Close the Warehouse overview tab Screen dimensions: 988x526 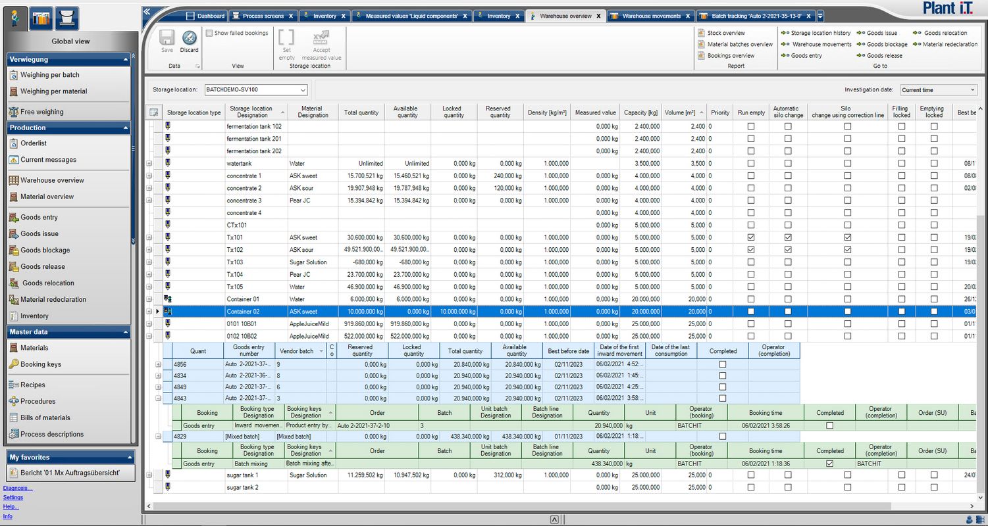598,16
